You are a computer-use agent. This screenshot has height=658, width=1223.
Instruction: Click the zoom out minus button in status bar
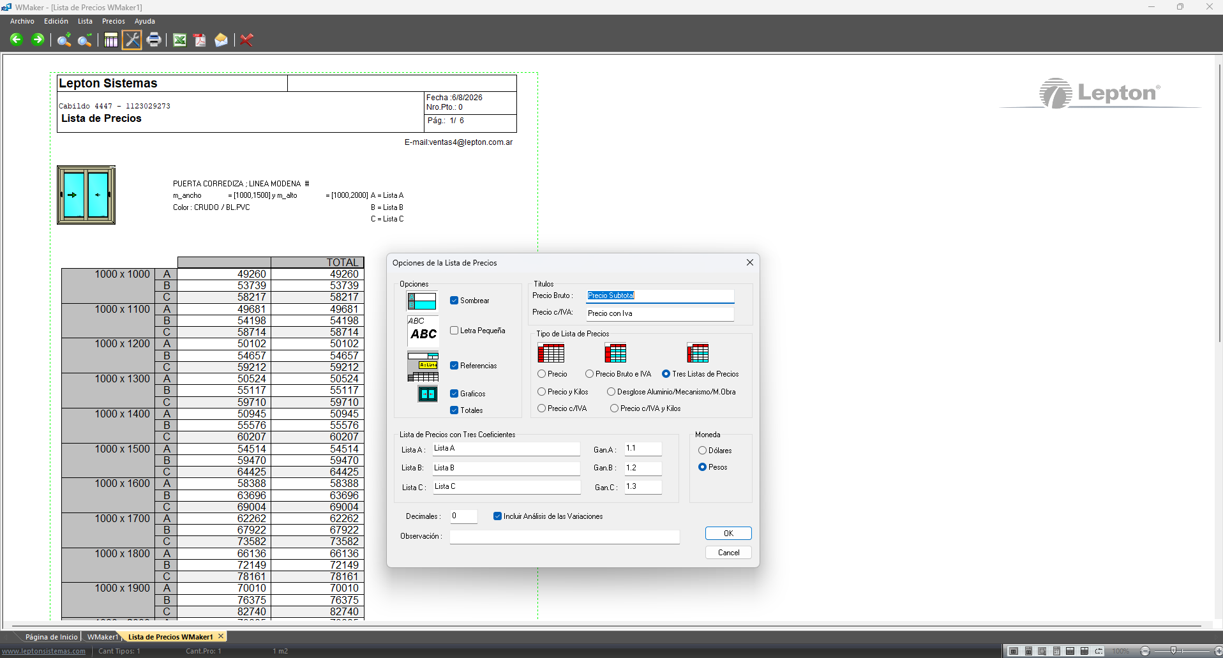1145,651
